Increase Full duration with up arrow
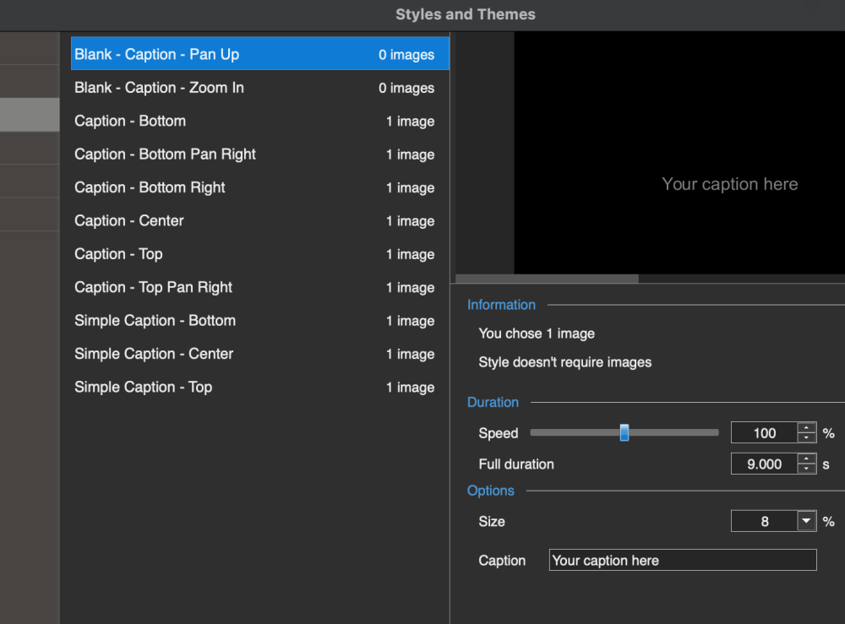Viewport: 845px width, 624px height. click(x=807, y=459)
